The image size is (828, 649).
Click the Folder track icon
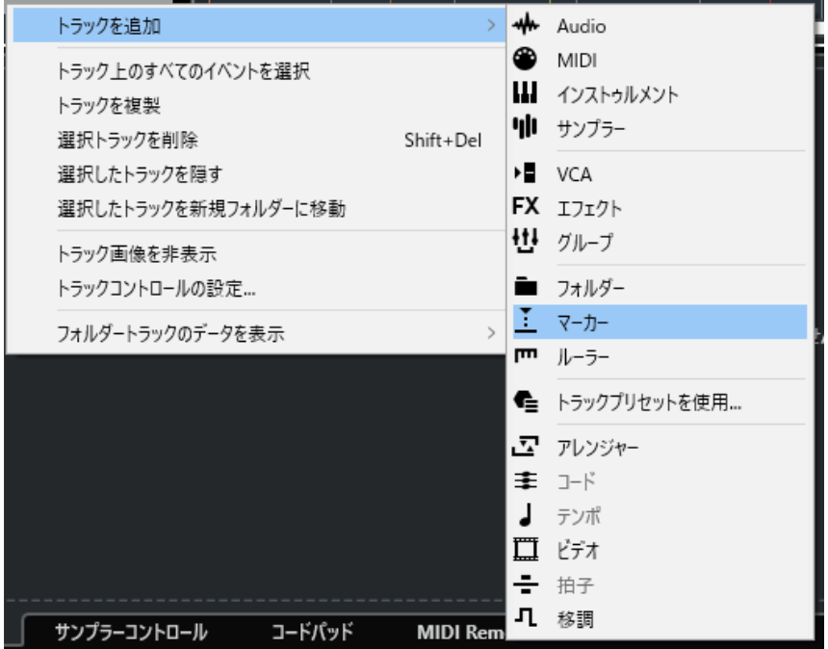525,287
